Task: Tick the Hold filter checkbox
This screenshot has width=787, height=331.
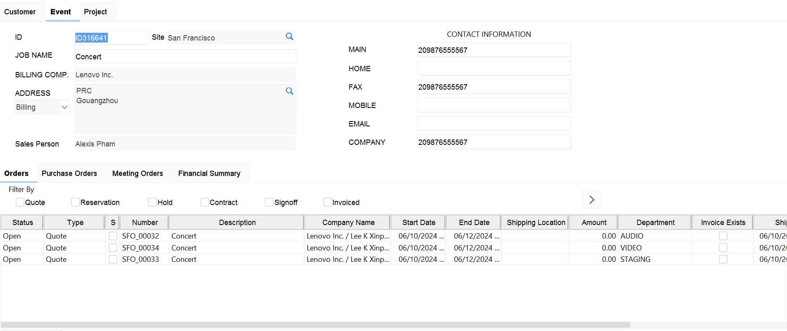Action: 153,202
